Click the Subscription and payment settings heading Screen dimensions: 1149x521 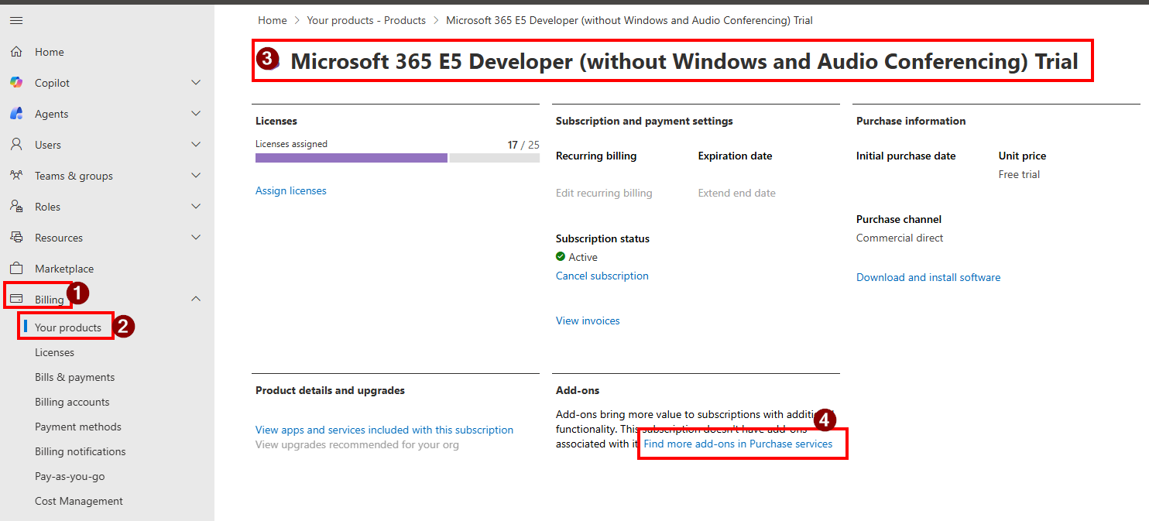pos(644,121)
